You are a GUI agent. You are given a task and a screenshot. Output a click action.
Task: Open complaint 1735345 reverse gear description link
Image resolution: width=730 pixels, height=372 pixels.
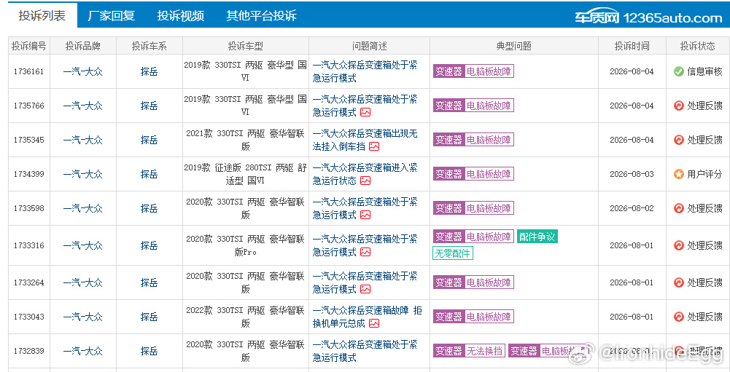point(365,140)
